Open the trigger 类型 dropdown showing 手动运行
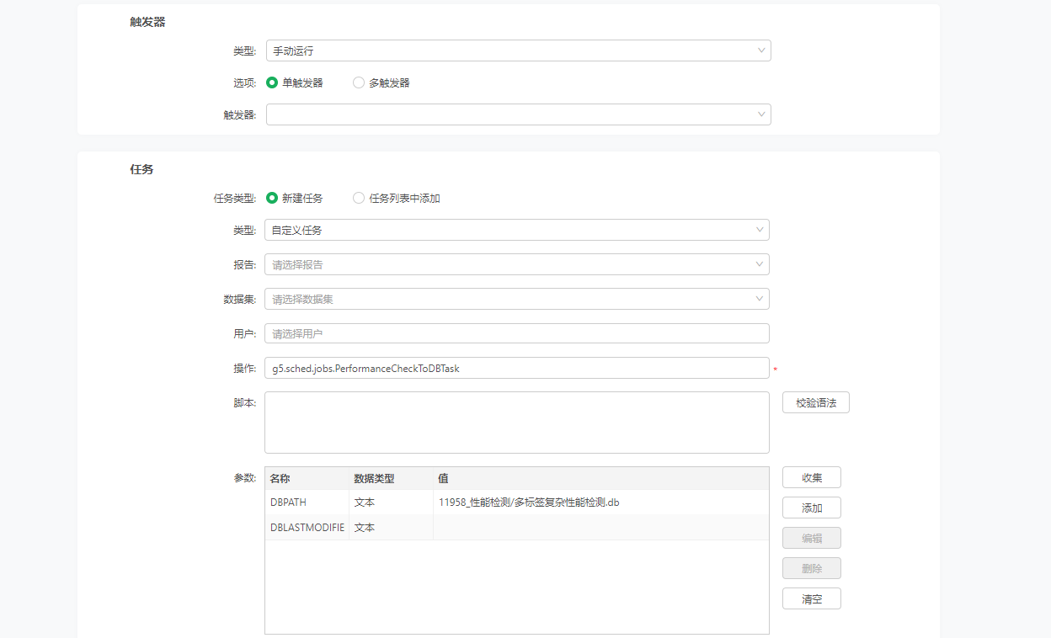The image size is (1051, 638). tap(519, 51)
